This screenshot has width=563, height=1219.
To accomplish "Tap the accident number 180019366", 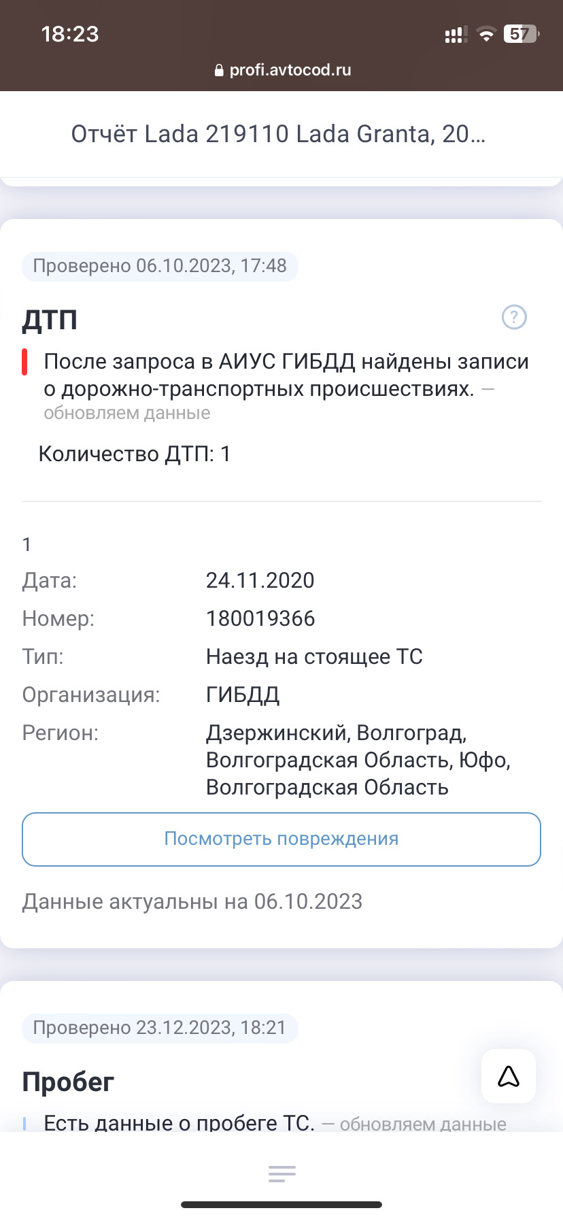I will [260, 618].
